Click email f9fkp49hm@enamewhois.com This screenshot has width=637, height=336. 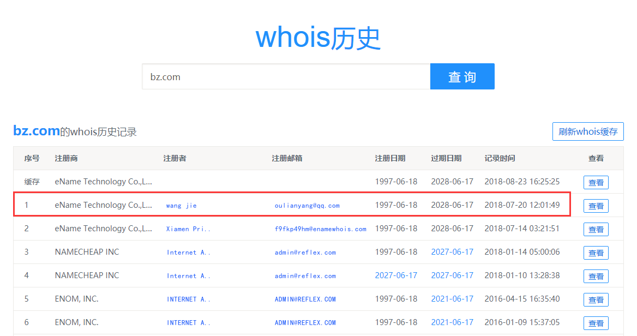[321, 229]
